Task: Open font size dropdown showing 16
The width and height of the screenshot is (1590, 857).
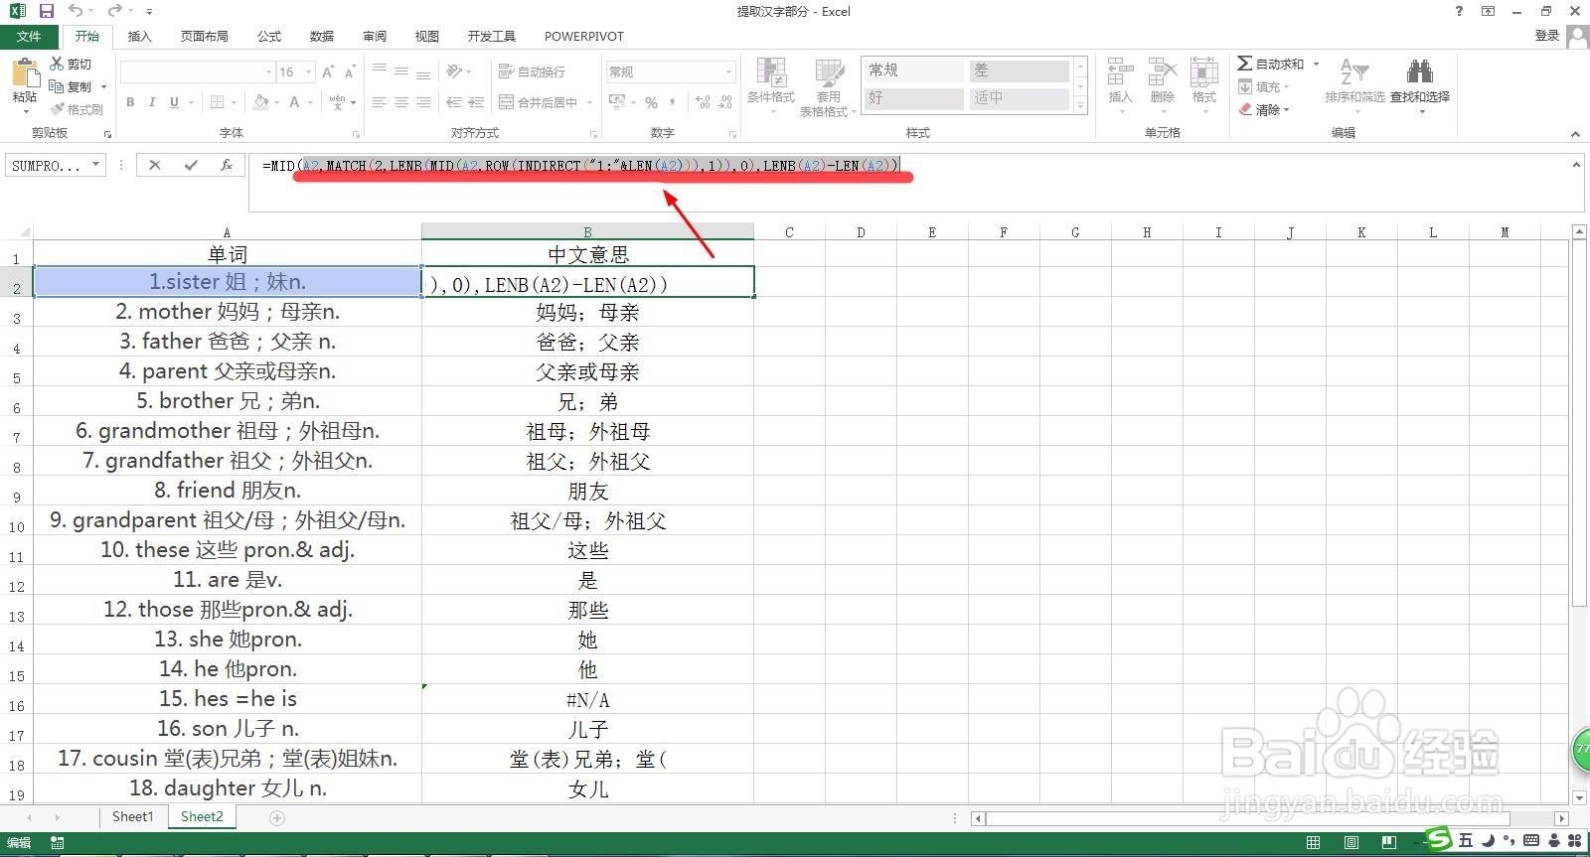Action: tap(309, 72)
